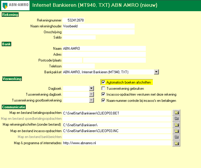Image resolution: width=201 pixels, height=168 pixels.
Task: Click the Internet Bankieren title text
Action: (95, 5)
